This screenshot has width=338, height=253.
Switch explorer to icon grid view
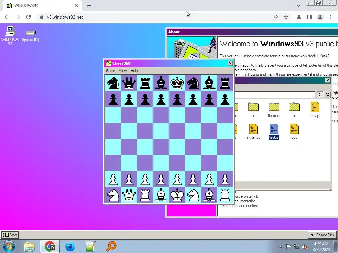(x=320, y=95)
